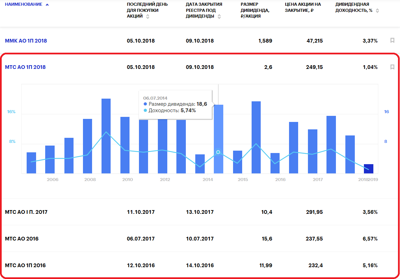Image resolution: width=400 pixels, height=279 pixels.
Task: Click the МТС closing price 249,15
Action: point(314,67)
